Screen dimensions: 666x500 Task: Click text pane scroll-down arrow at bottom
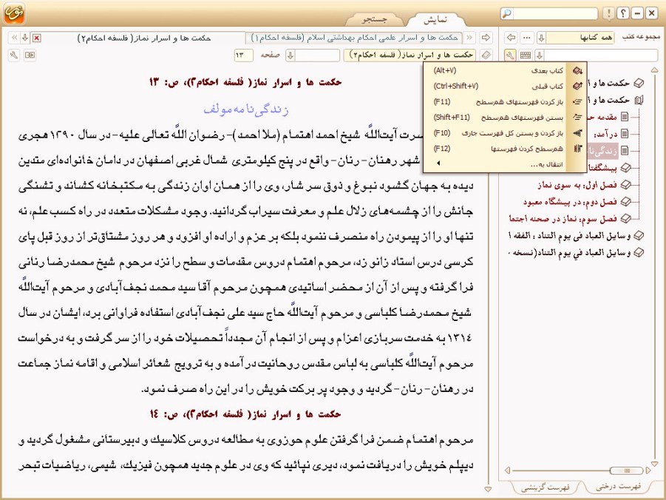tap(488, 490)
